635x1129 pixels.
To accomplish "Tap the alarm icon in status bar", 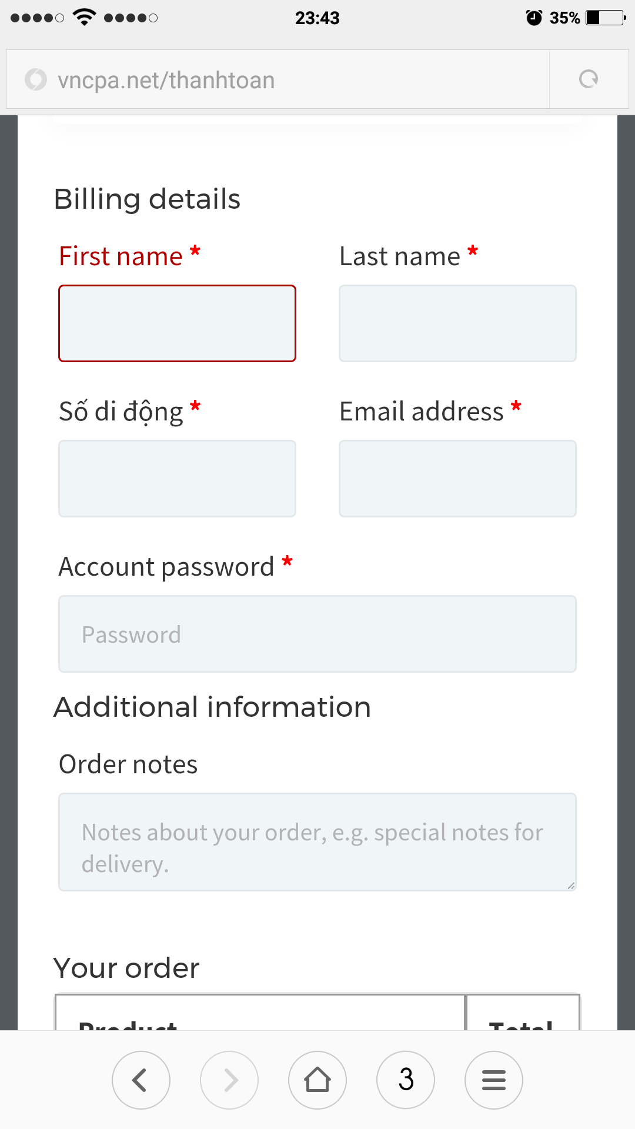I will click(x=534, y=18).
